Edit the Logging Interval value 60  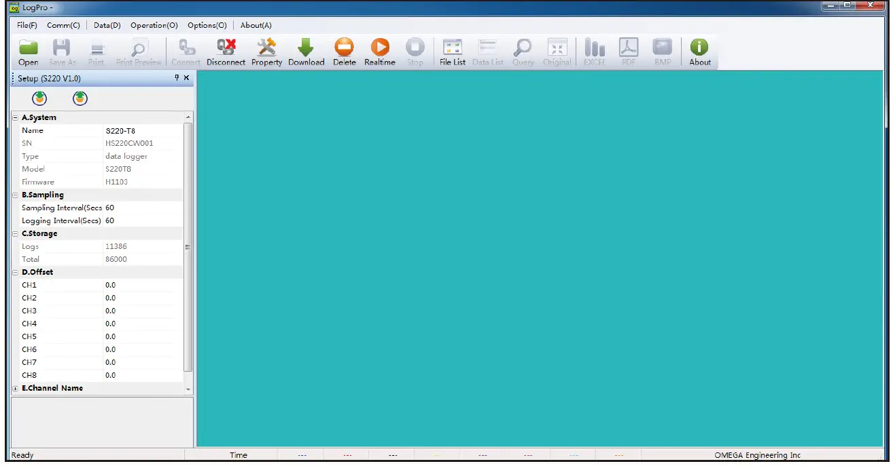click(143, 221)
